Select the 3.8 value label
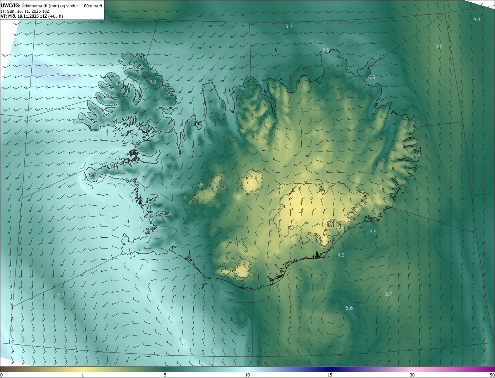The image size is (495, 378). 439,46
